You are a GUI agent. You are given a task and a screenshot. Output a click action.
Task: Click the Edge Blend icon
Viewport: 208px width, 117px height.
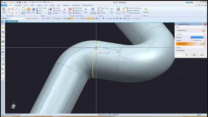tap(50, 9)
